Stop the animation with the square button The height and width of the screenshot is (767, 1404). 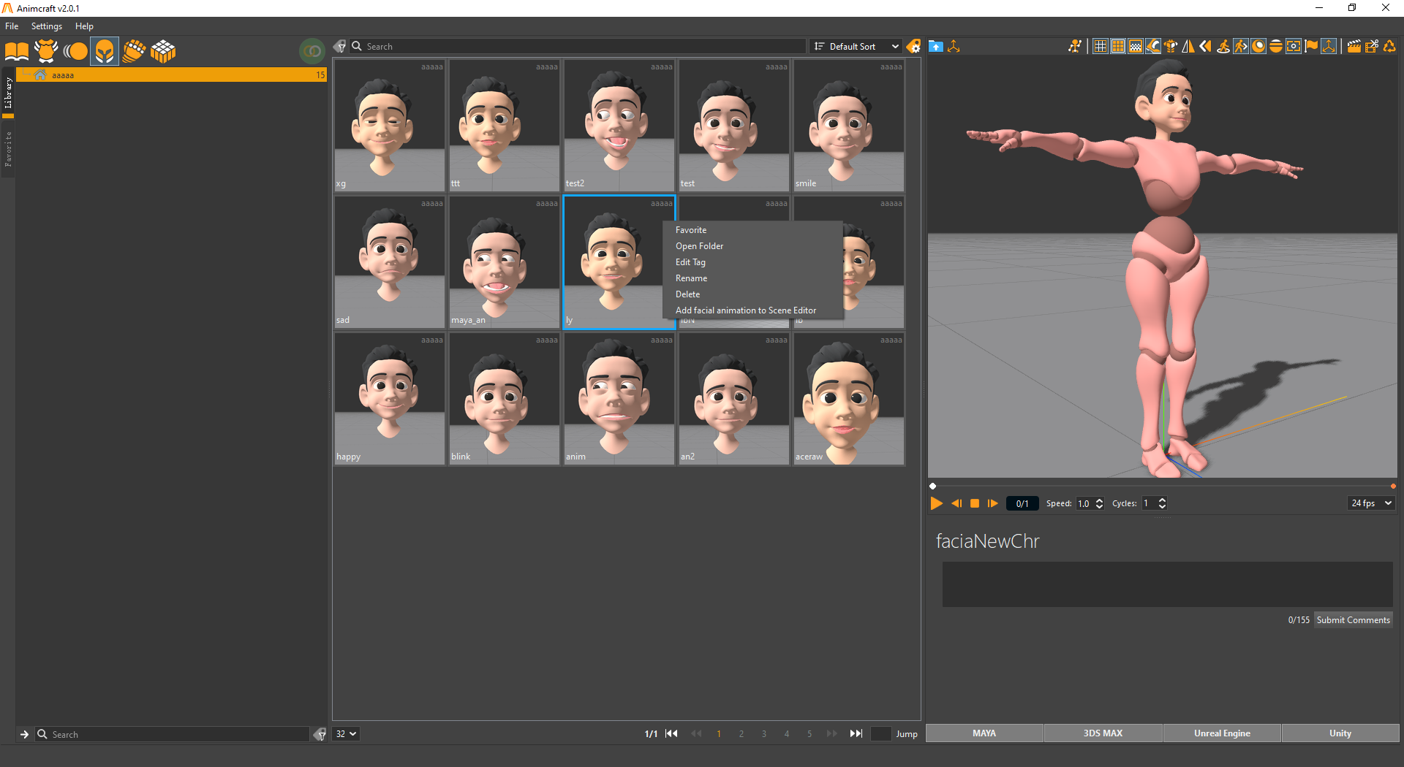[x=975, y=503]
